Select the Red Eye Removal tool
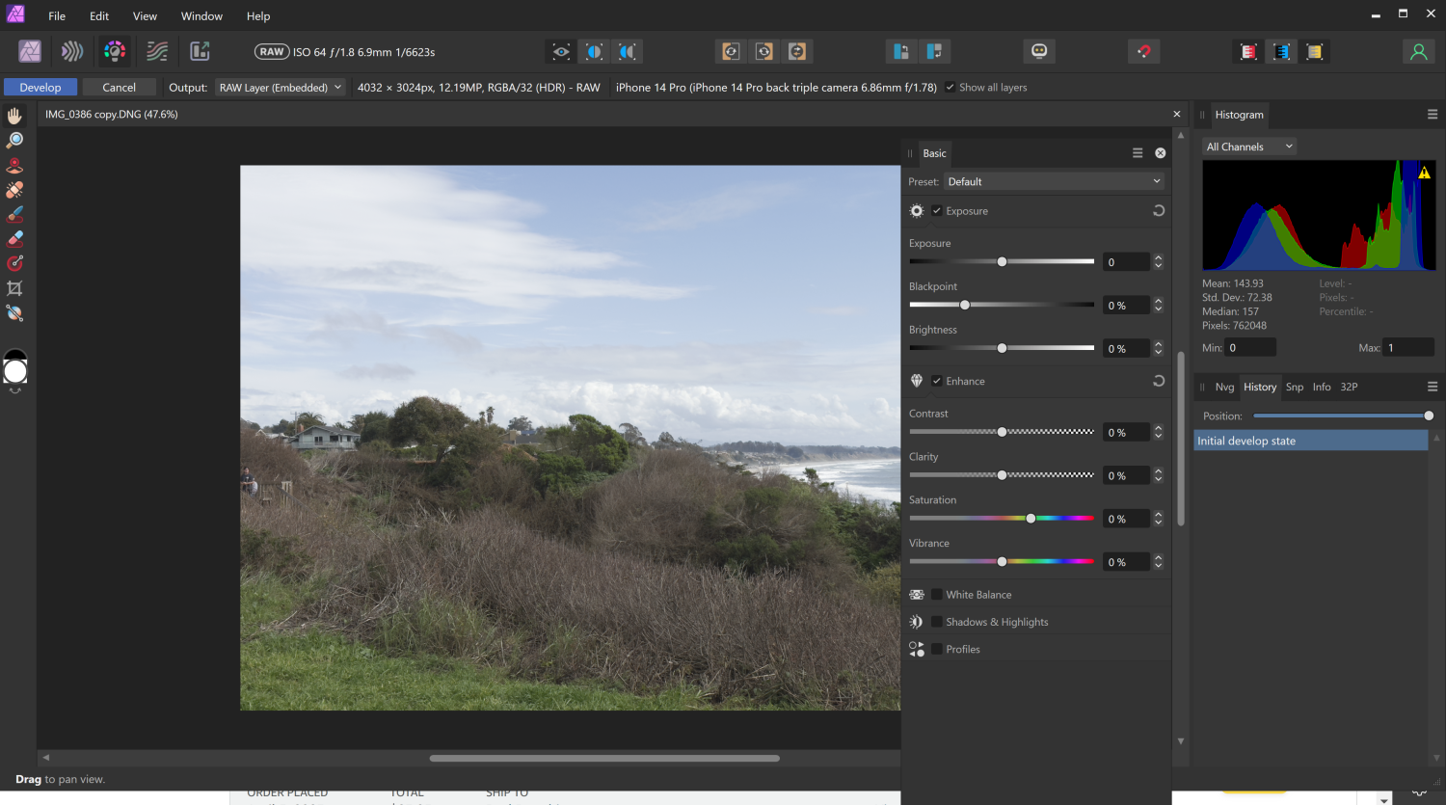This screenshot has height=805, width=1446. 14,164
